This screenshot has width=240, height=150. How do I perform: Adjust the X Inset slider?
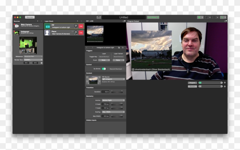pyautogui.click(x=117, y=105)
